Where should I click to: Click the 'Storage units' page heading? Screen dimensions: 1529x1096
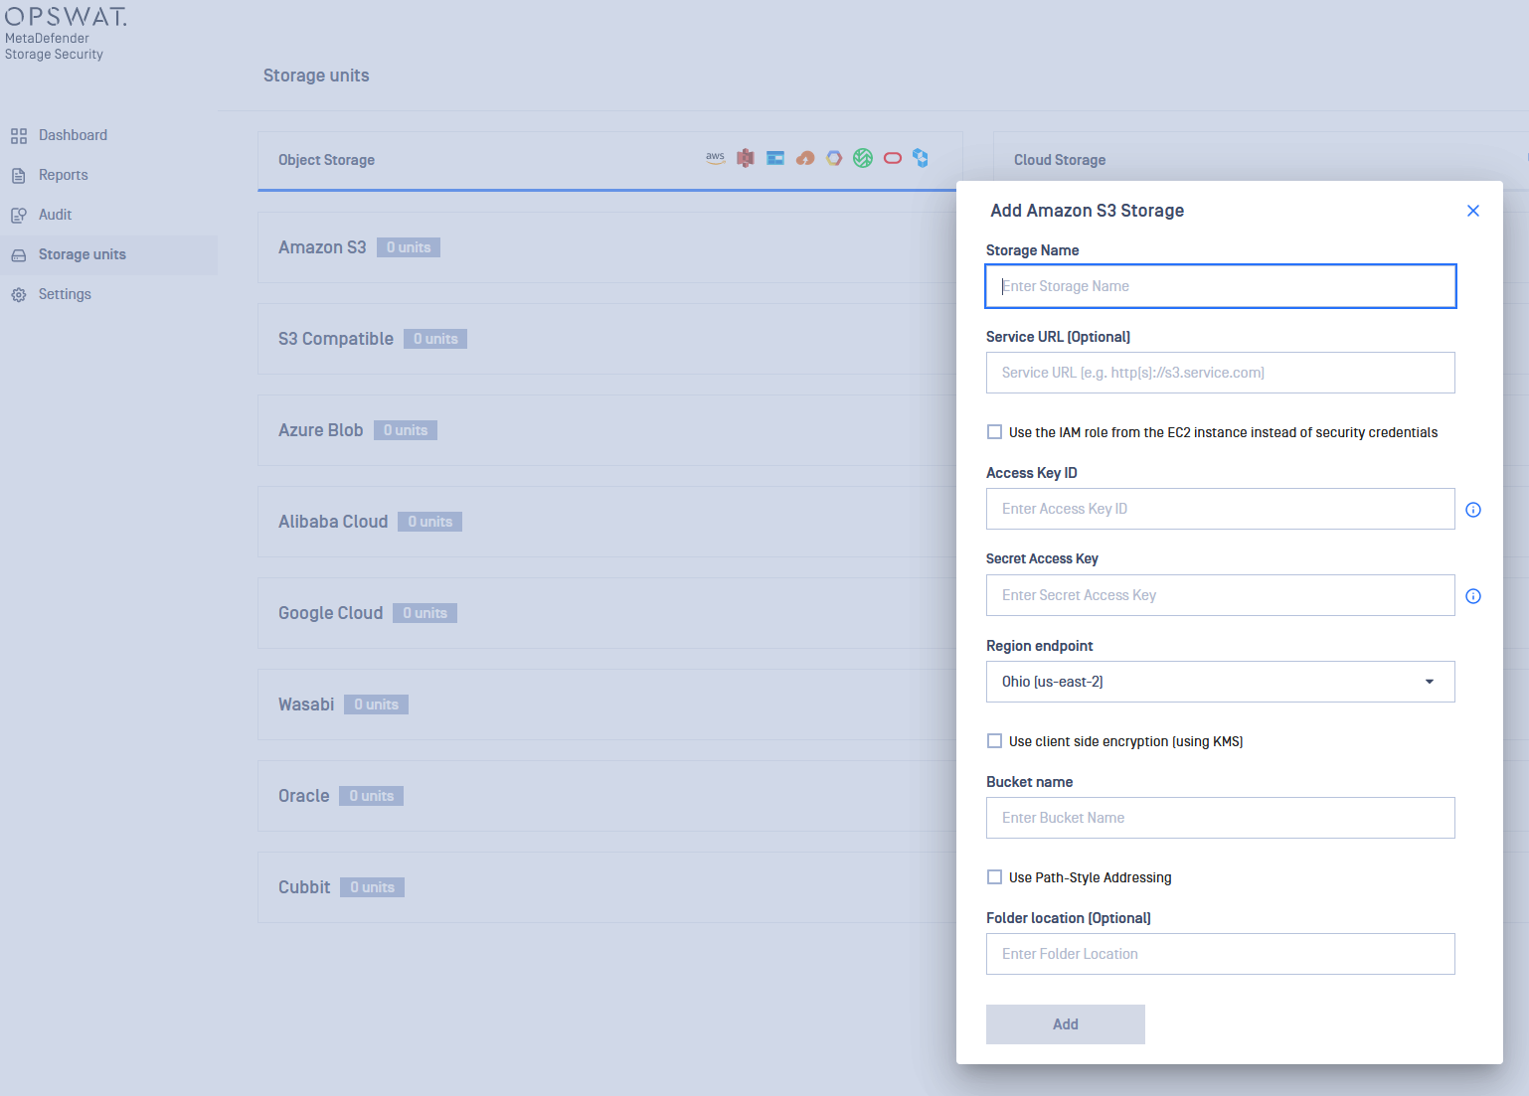coord(316,76)
